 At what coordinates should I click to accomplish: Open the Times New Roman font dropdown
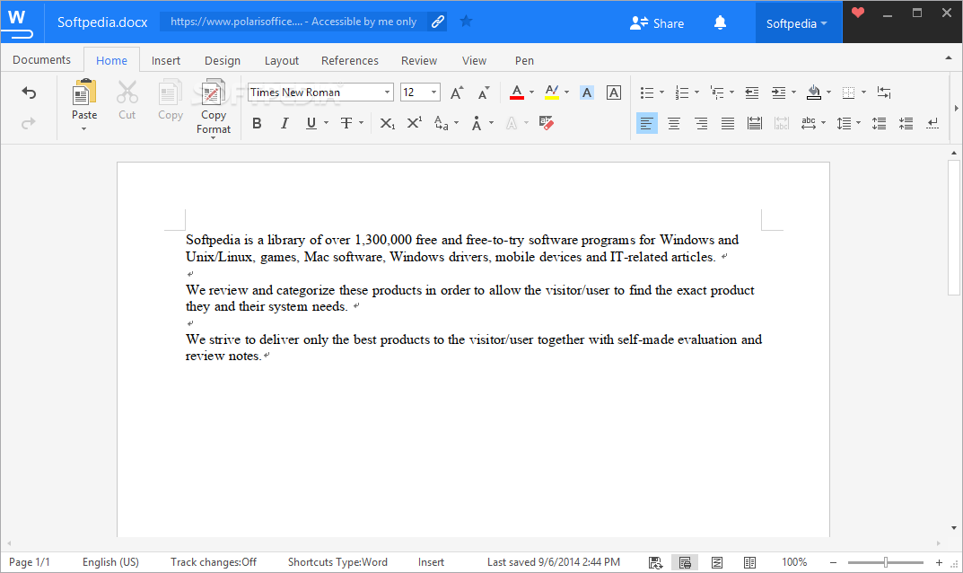tap(388, 93)
